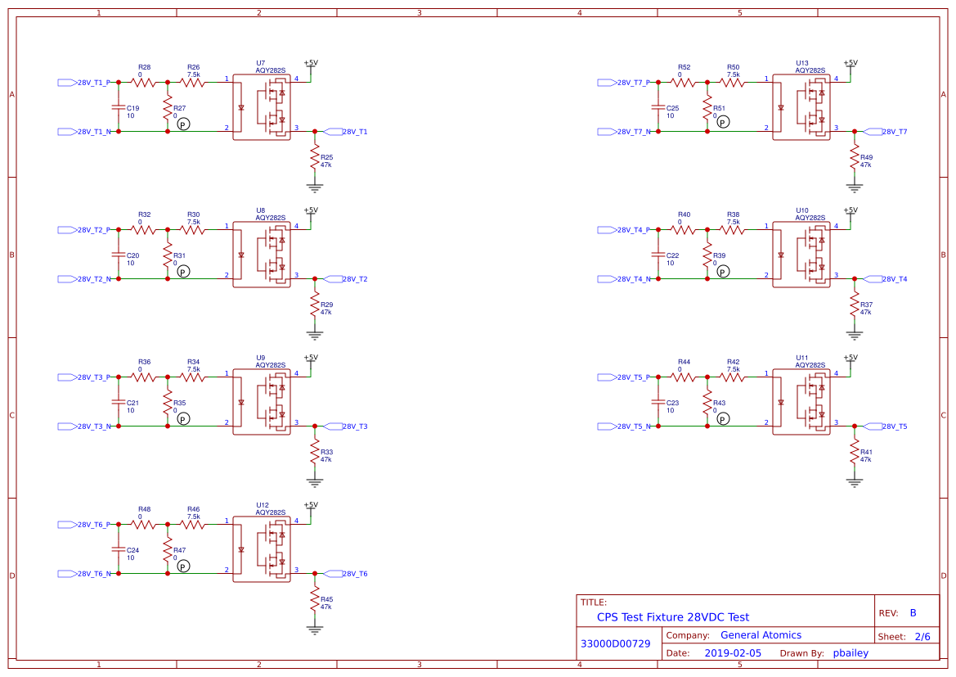This screenshot has width=956, height=677.
Task: Click capacitor C23 in the T5 circuit
Action: coord(658,401)
